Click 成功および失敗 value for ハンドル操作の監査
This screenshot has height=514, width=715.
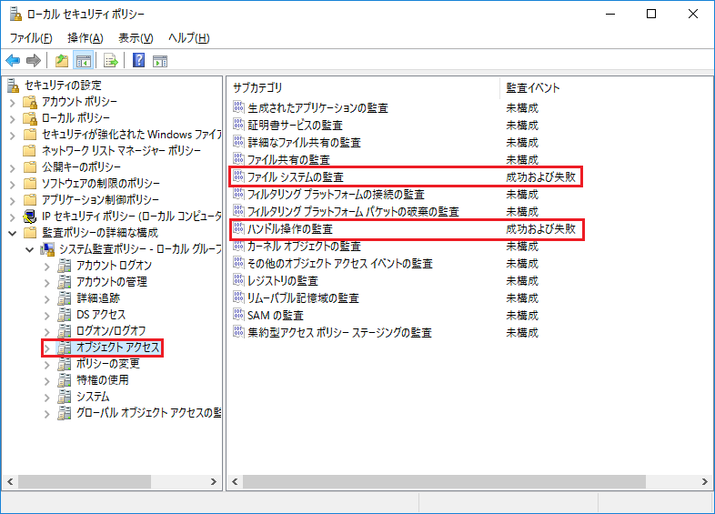(541, 229)
